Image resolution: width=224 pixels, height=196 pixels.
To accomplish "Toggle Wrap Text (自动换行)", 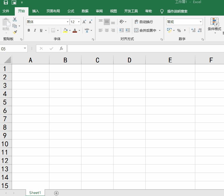I will point(144,22).
